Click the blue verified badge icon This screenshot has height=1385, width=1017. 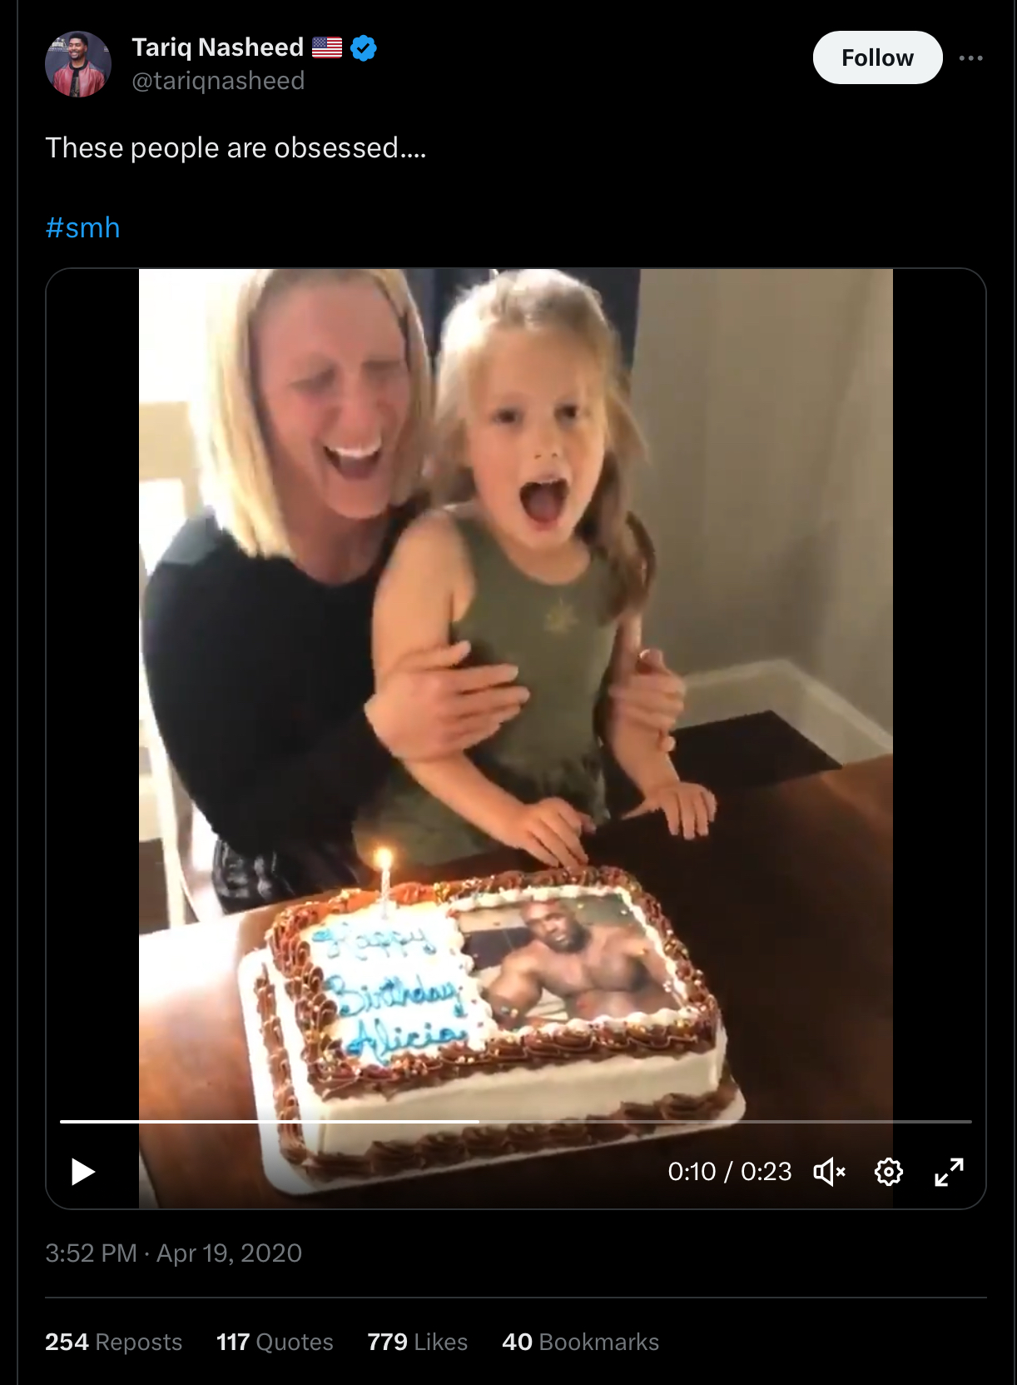[363, 48]
